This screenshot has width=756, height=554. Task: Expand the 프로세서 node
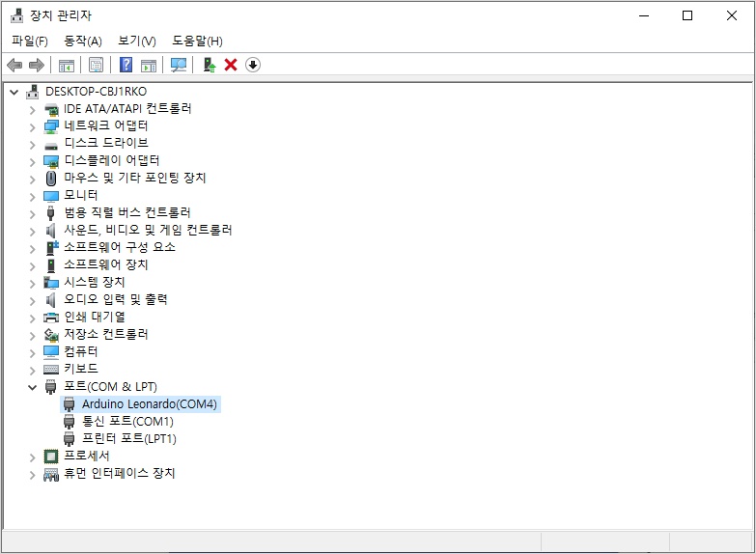pyautogui.click(x=32, y=457)
